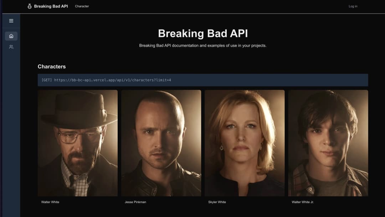Open the characters people icon in sidebar
Screen dimensions: 385x217
[x=11, y=47]
